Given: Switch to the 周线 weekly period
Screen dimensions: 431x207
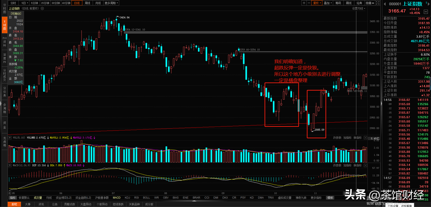Looking at the screenshot, I should (x=87, y=3).
